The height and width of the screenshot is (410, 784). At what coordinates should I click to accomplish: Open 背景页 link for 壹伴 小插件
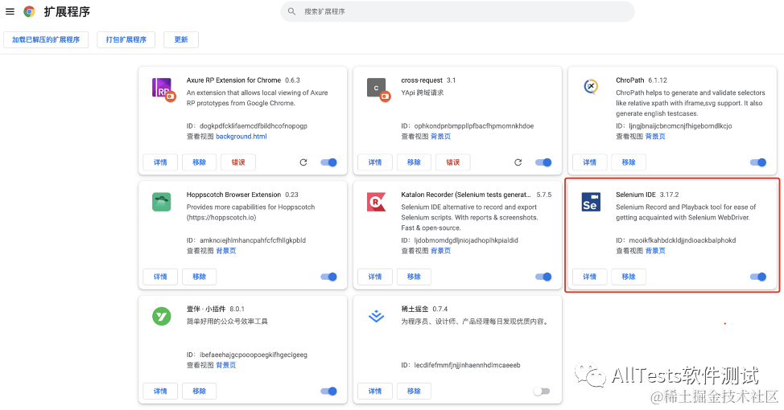tap(226, 365)
